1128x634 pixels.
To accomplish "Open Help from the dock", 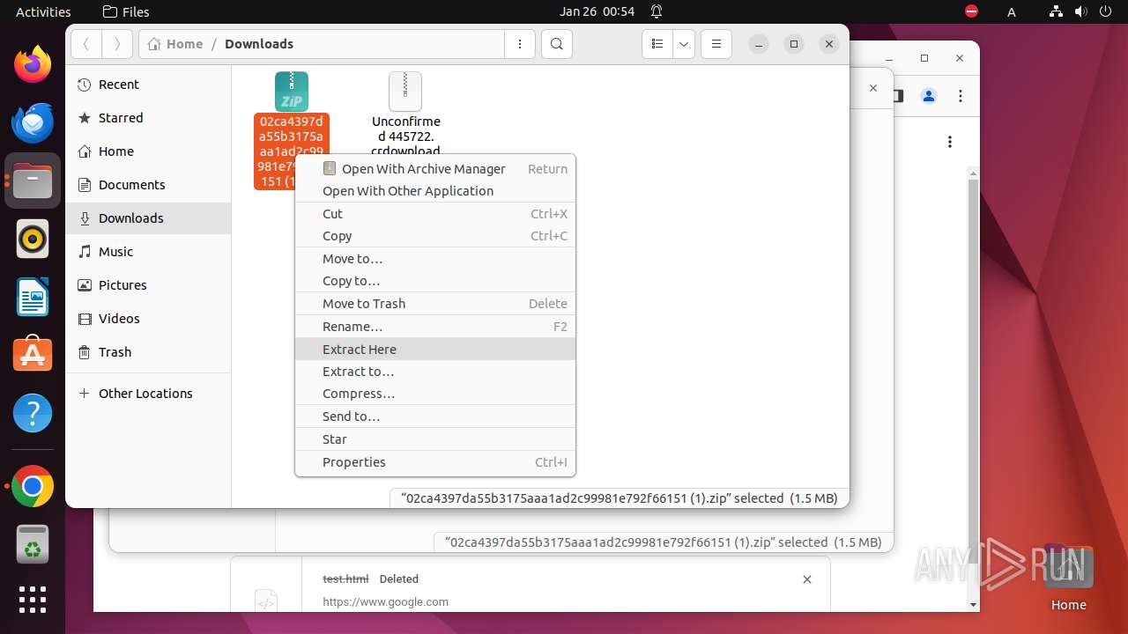I will 33,413.
